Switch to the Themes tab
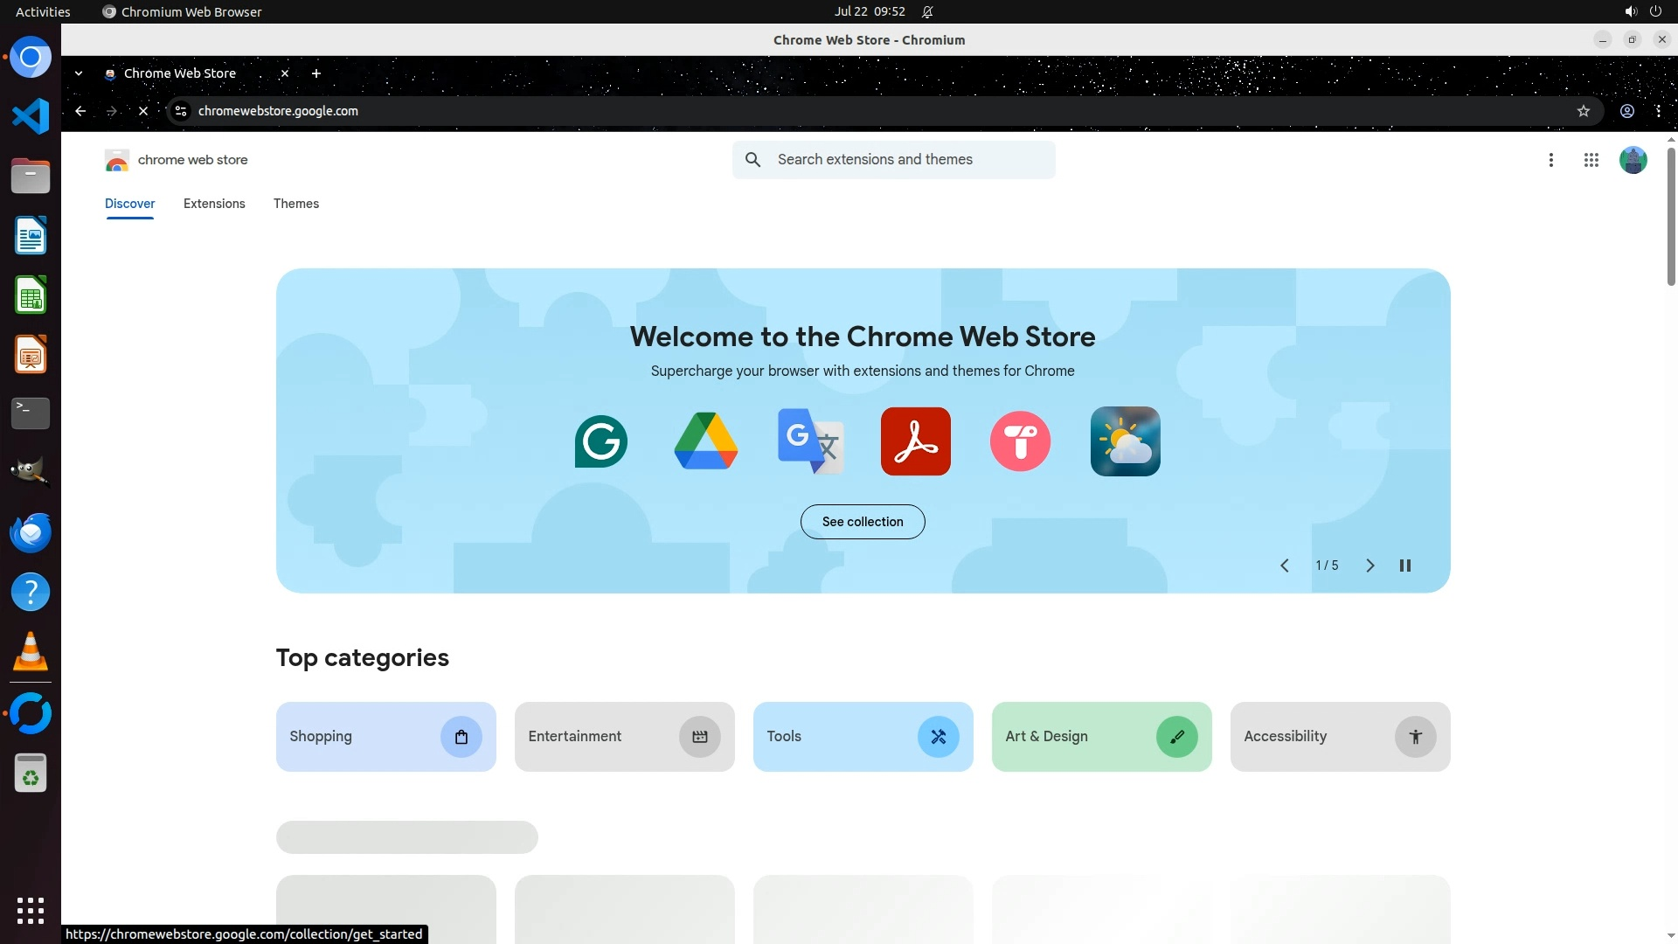Image resolution: width=1678 pixels, height=944 pixels. [x=295, y=204]
